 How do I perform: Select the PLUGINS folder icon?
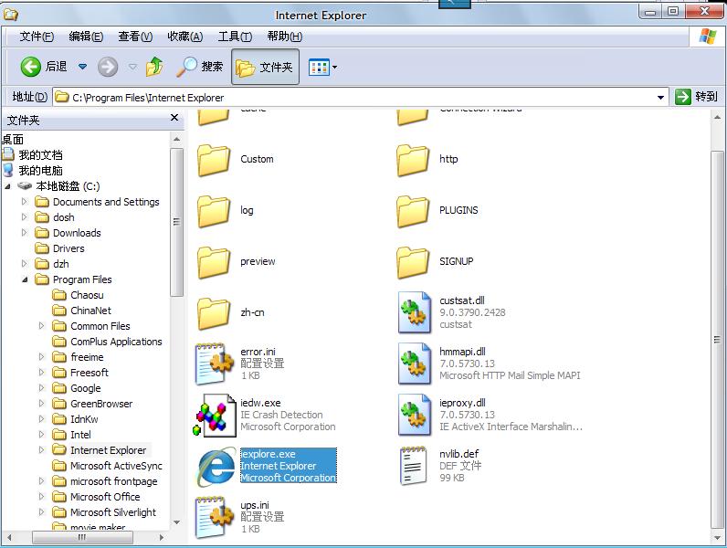[x=413, y=211]
